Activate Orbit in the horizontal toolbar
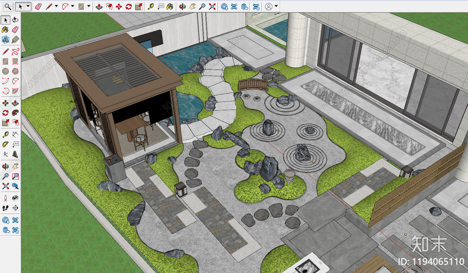The height and width of the screenshot is (273, 468). pos(183,6)
